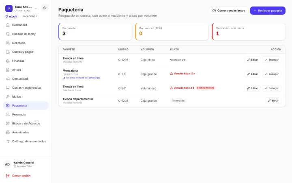Select the Vencidos con multa summary card

point(249,32)
